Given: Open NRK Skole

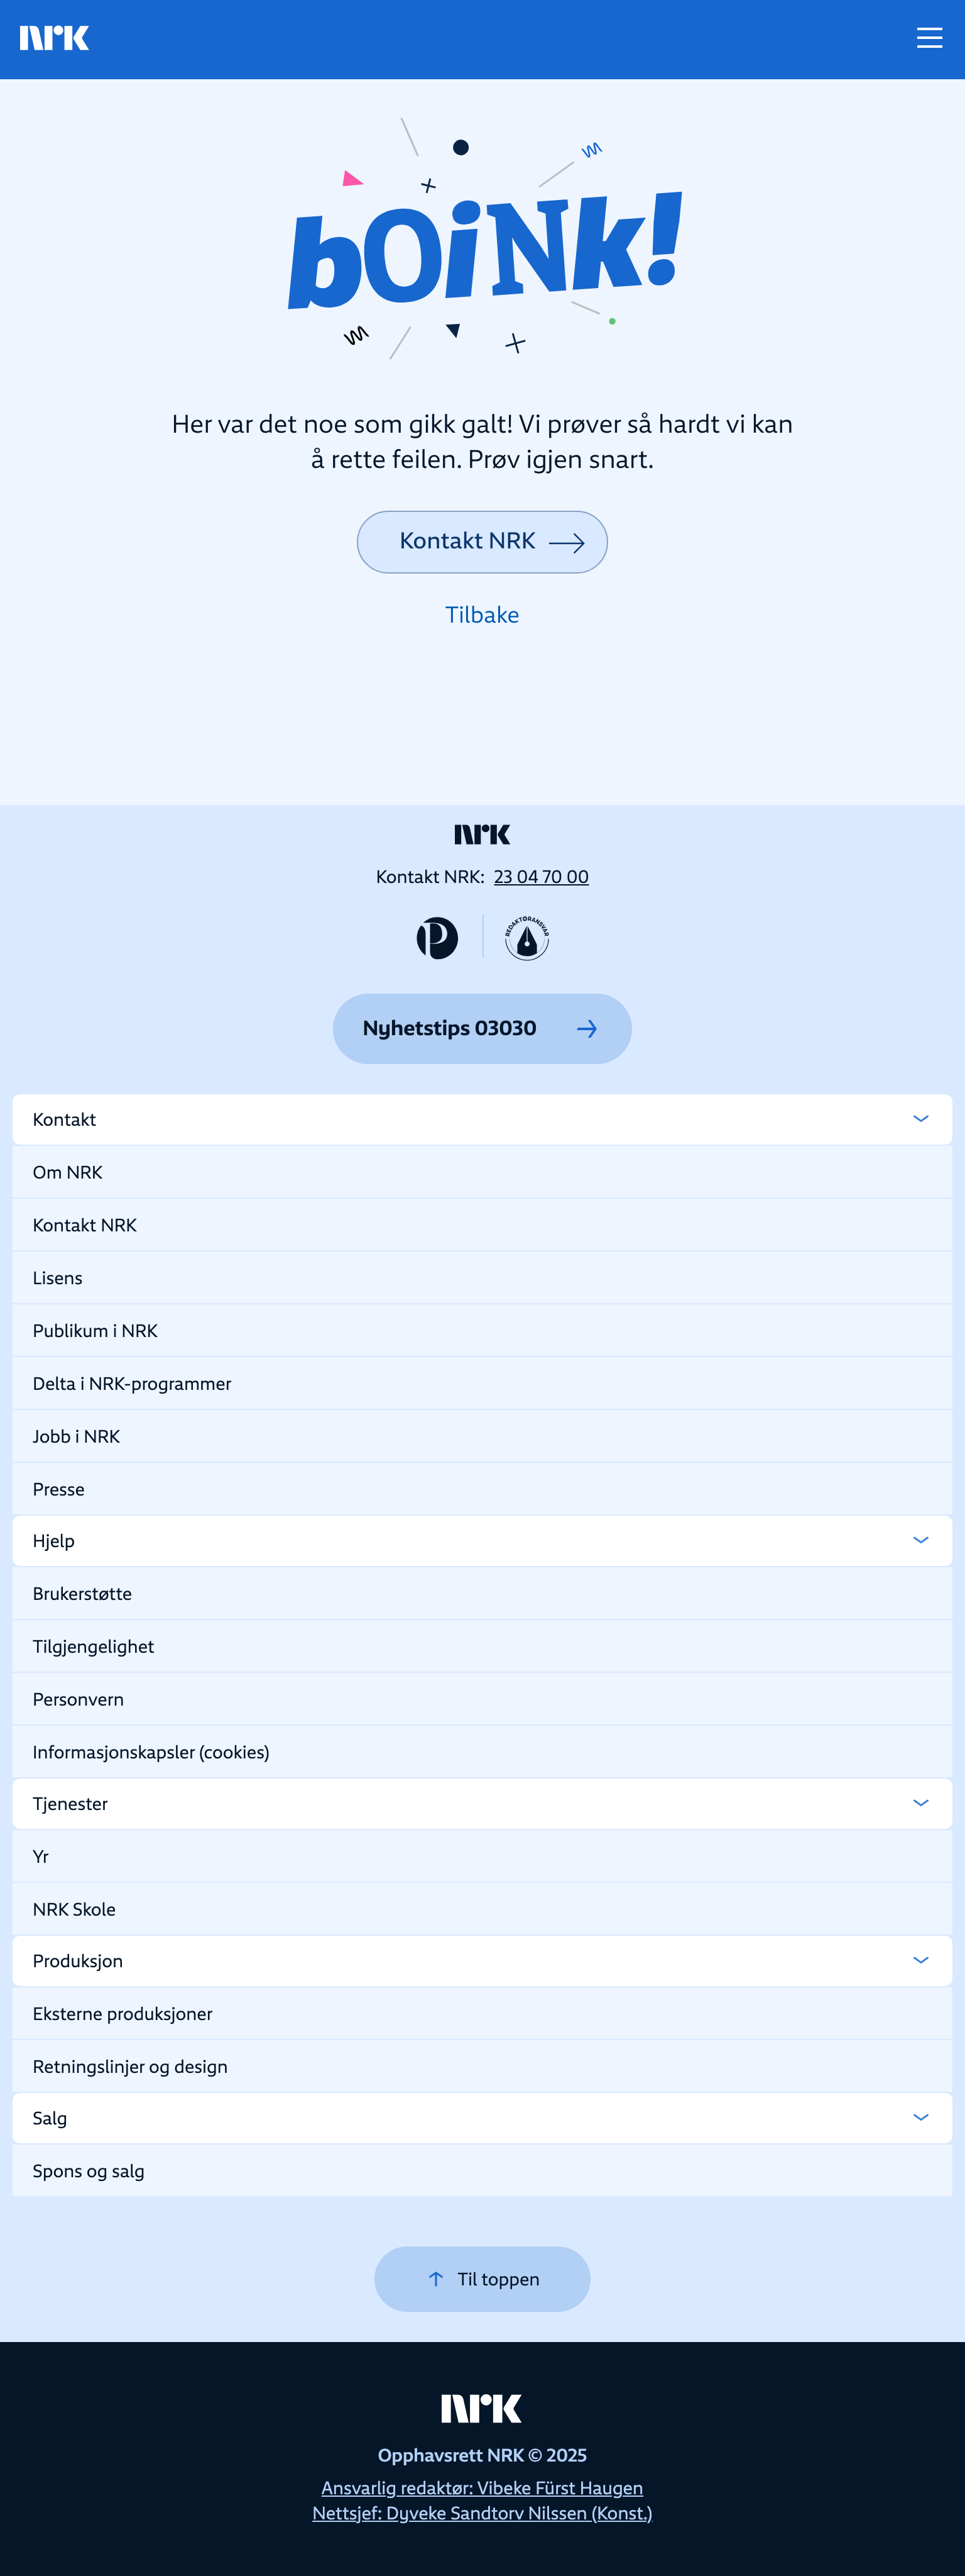Looking at the screenshot, I should click(x=482, y=1910).
